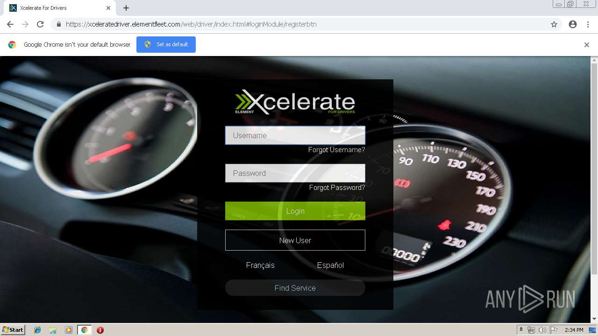598x336 pixels.
Task: Click the page vertical scrollbar
Action: [x=594, y=169]
